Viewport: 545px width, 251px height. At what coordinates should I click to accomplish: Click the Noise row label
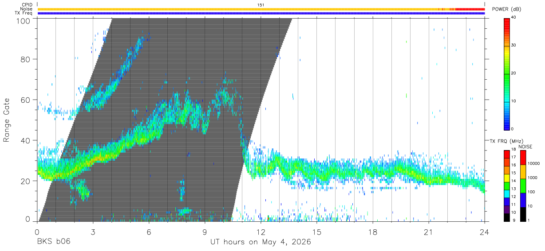27,9
